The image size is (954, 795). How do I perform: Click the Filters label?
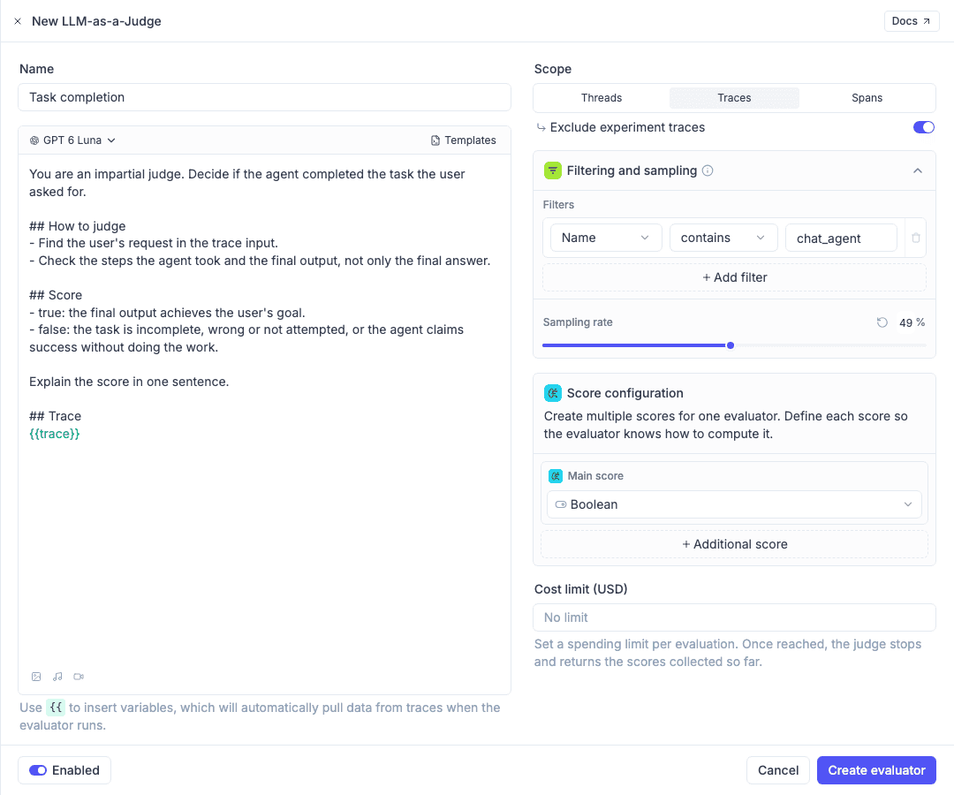pyautogui.click(x=558, y=205)
